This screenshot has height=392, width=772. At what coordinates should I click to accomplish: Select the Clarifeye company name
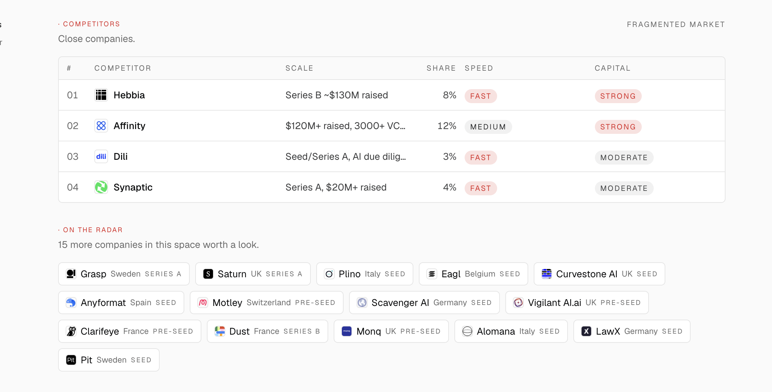pyautogui.click(x=100, y=331)
